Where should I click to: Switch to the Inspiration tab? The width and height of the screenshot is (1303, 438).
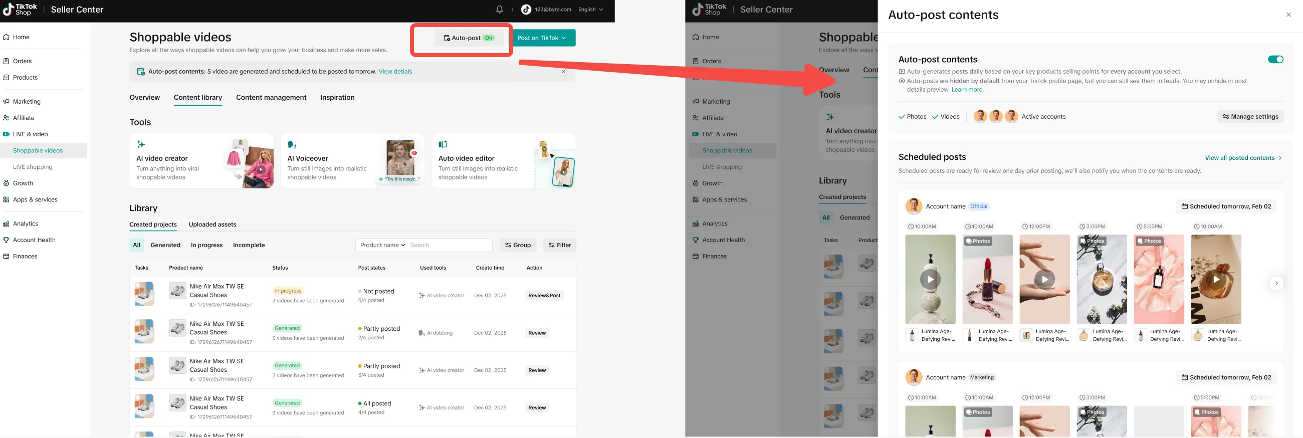[337, 98]
